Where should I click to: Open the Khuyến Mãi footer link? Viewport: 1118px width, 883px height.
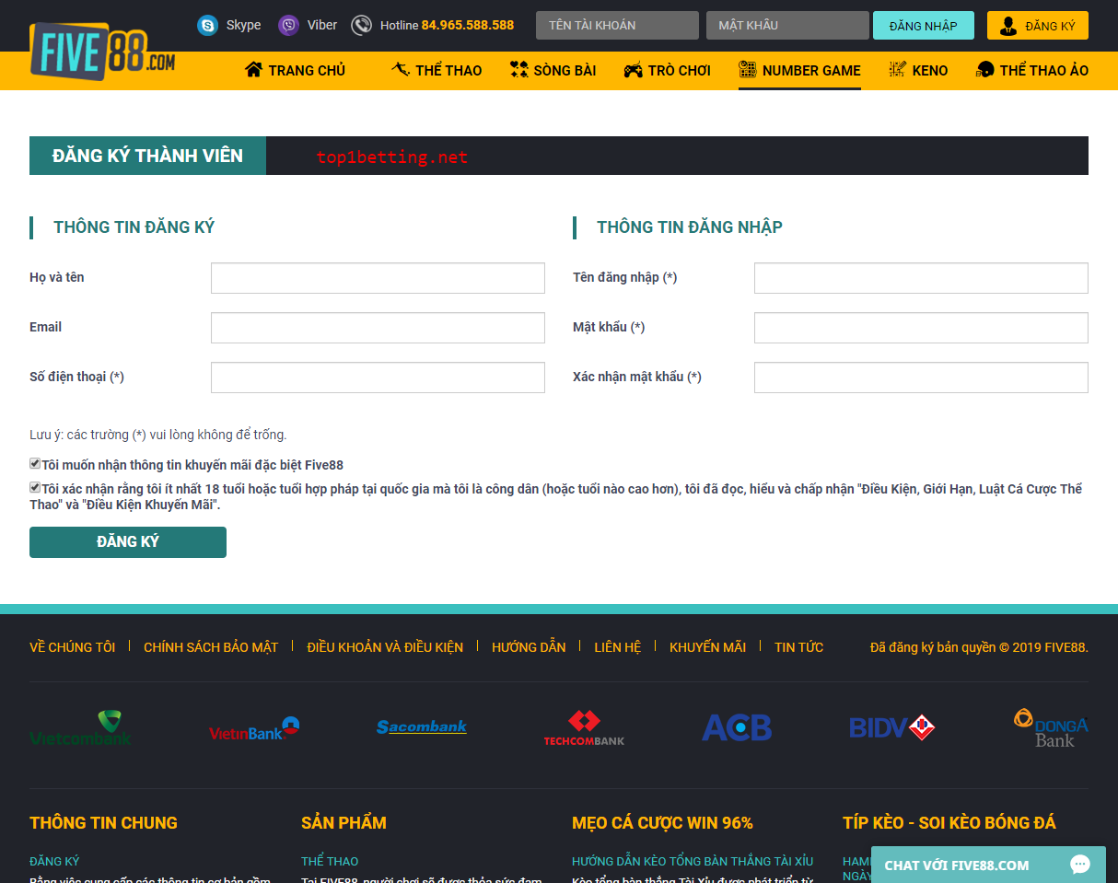(x=707, y=647)
